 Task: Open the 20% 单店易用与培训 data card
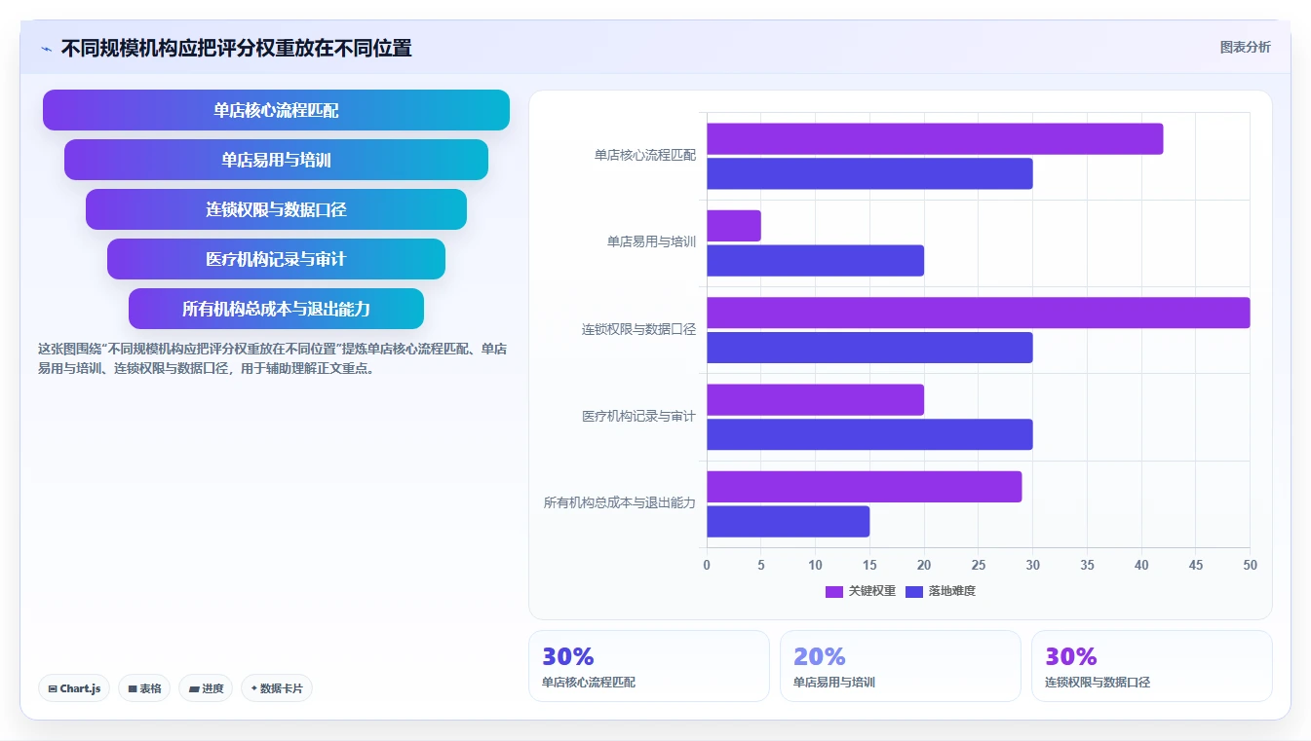tap(901, 666)
